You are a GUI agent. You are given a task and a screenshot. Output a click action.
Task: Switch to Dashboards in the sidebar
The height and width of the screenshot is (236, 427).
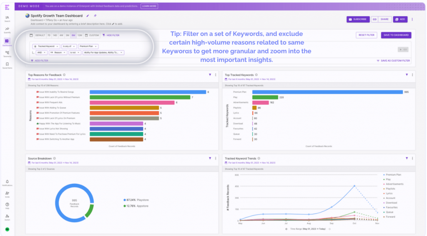click(x=7, y=42)
